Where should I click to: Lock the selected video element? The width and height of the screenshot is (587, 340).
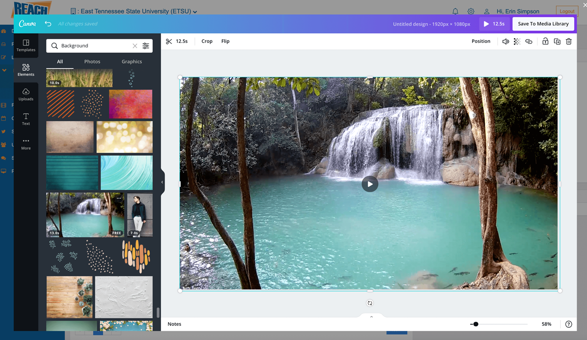[545, 41]
